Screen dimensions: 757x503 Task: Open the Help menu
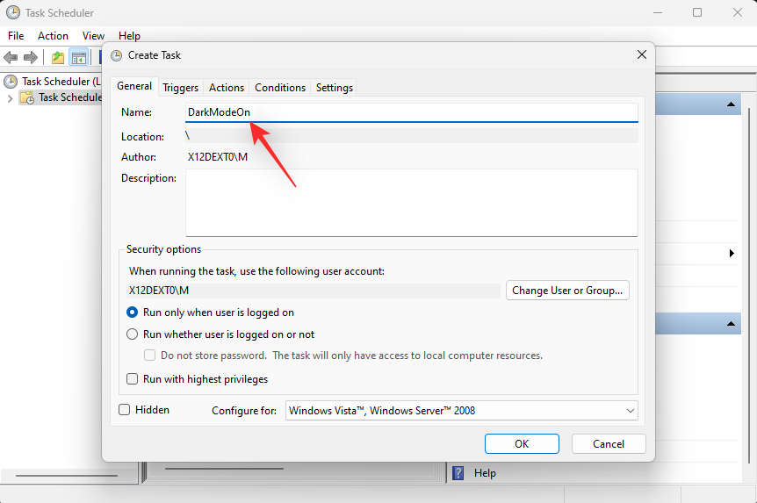(129, 36)
